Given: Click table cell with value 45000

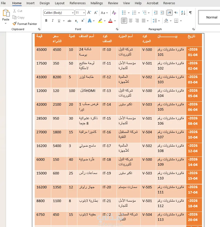Looking at the screenshot, I should pyautogui.click(x=43, y=53).
